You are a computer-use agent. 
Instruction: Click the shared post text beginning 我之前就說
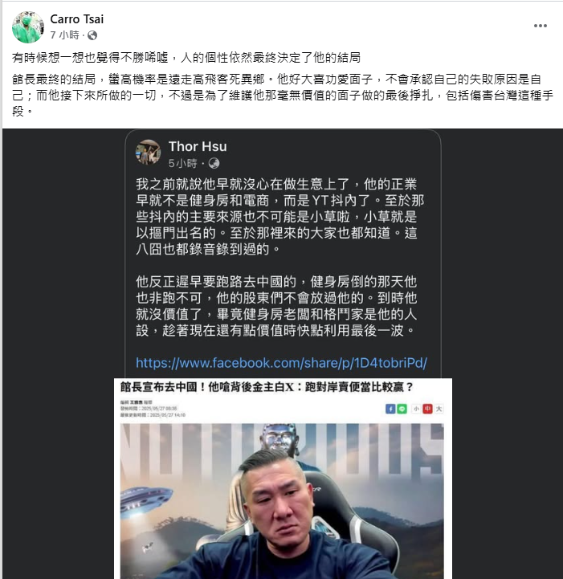279,217
